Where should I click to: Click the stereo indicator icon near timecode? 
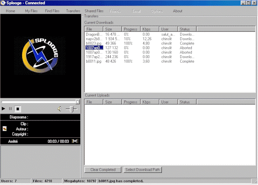click(75, 141)
